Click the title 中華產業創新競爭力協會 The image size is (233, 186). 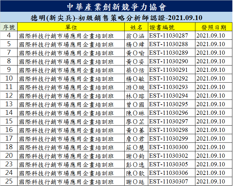tap(117, 7)
